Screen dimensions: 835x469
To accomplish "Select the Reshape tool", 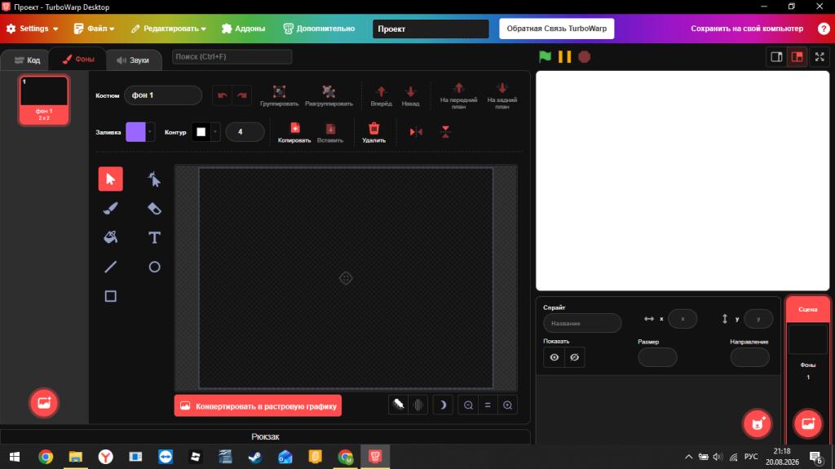I will (154, 179).
